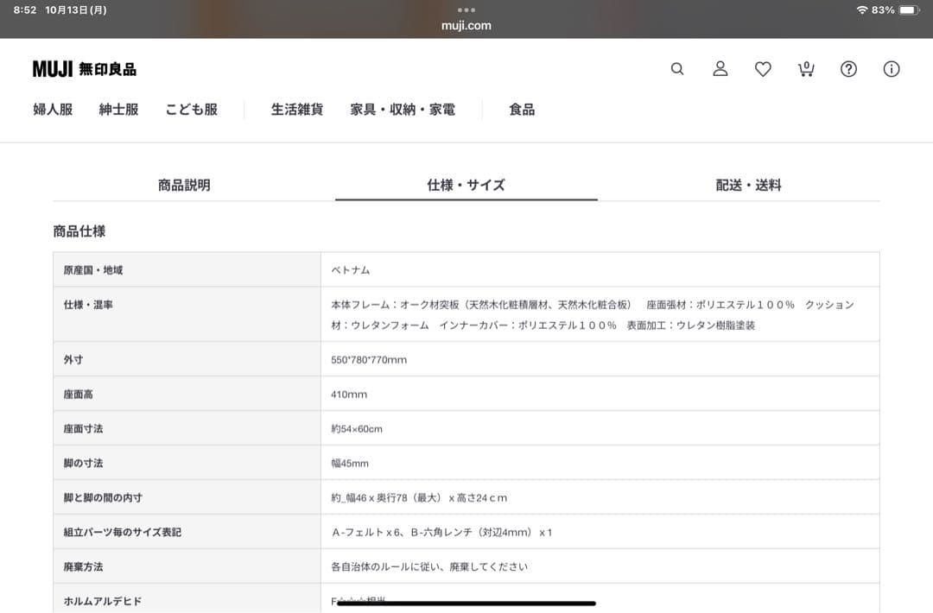Open the account profile icon
The height and width of the screenshot is (613, 933).
(x=720, y=69)
